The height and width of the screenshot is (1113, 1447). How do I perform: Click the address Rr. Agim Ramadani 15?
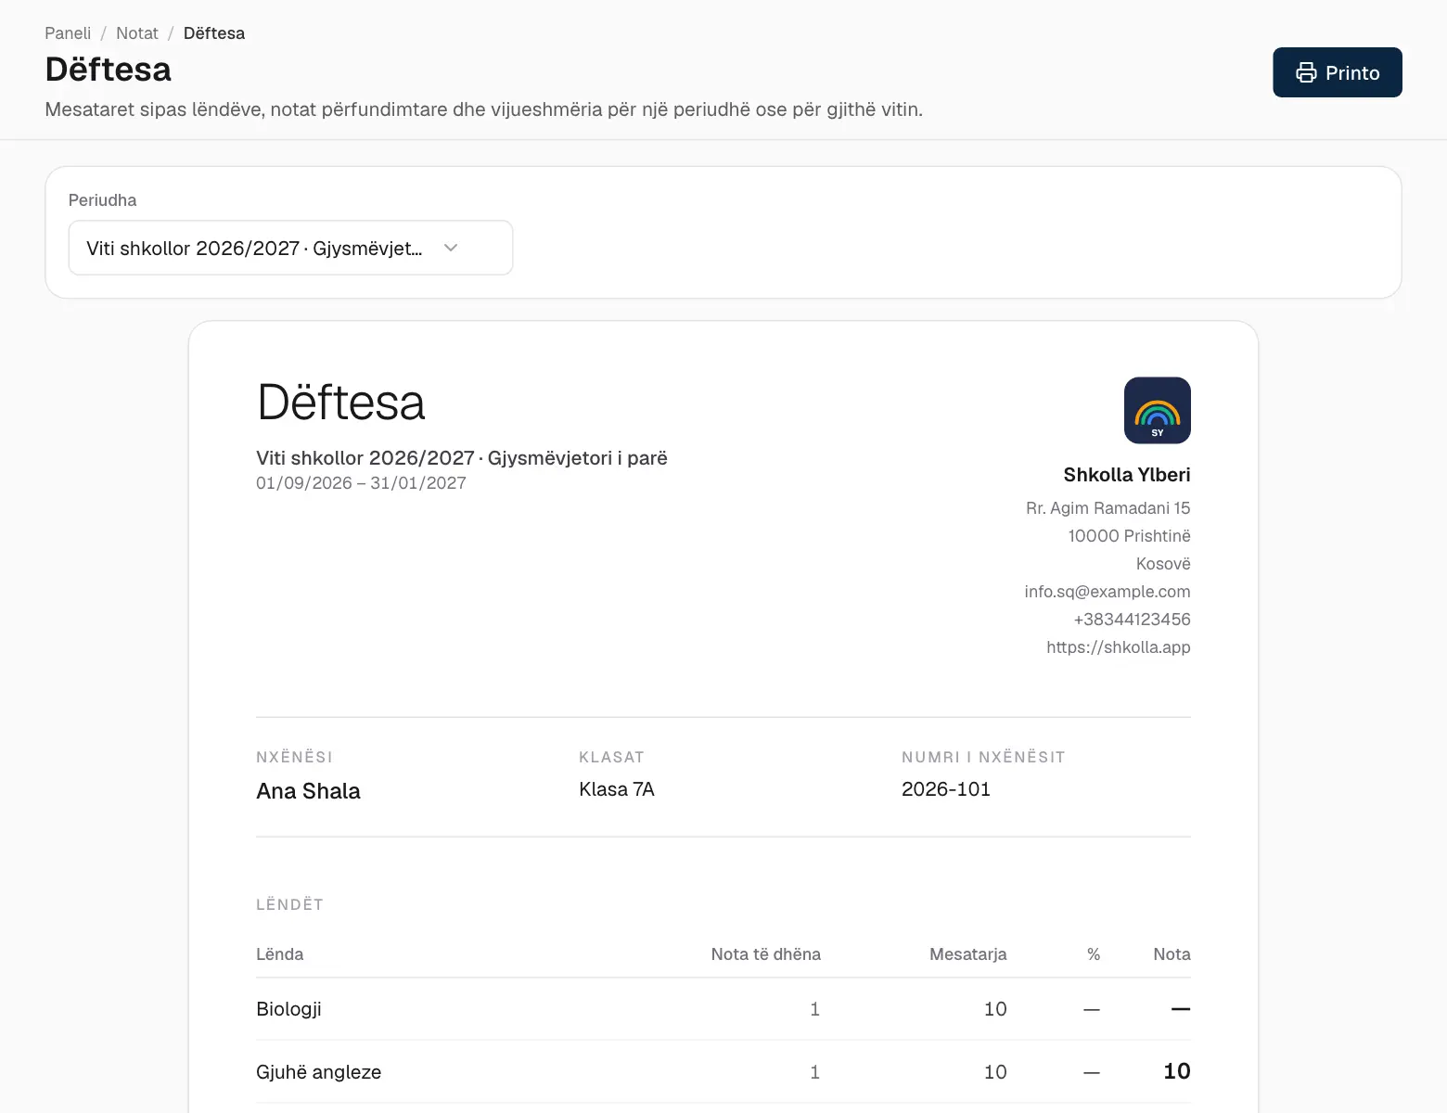1108,508
